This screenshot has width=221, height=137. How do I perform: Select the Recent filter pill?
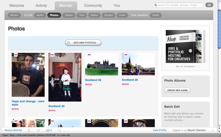pos(14,15)
